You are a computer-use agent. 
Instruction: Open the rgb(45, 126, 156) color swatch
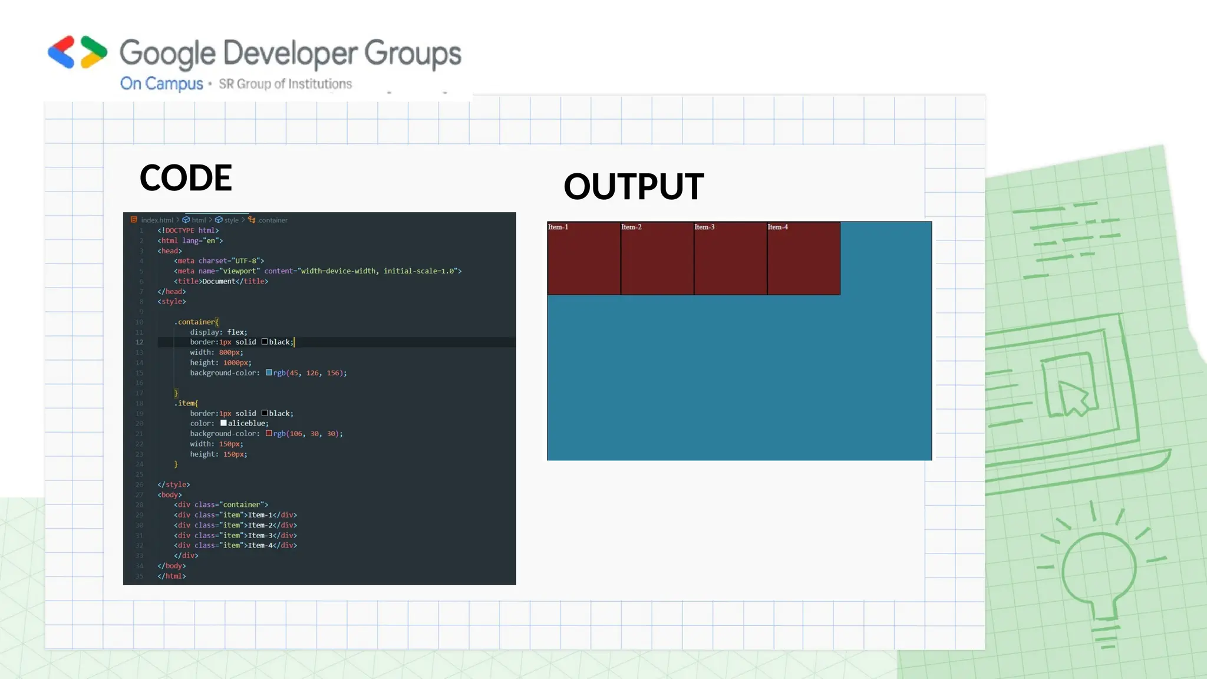tap(269, 373)
